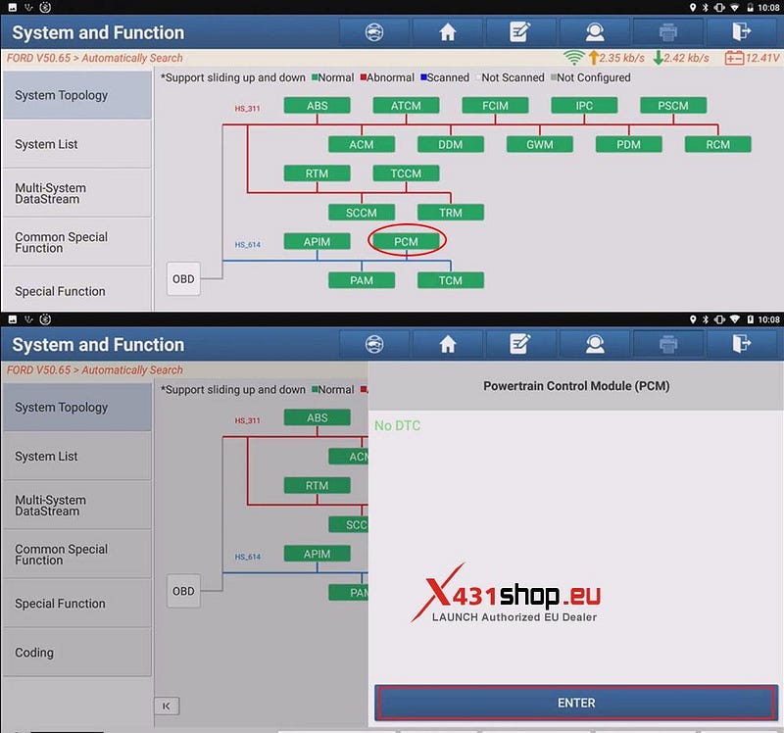Collapse panel with the K arrow button
784x733 pixels.
coord(167,706)
